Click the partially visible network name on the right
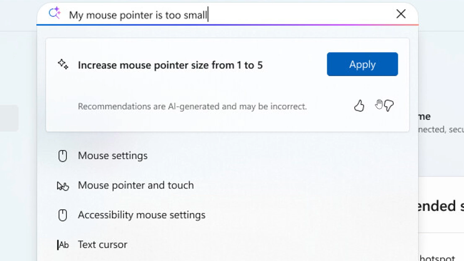The height and width of the screenshot is (261, 464). tap(424, 117)
